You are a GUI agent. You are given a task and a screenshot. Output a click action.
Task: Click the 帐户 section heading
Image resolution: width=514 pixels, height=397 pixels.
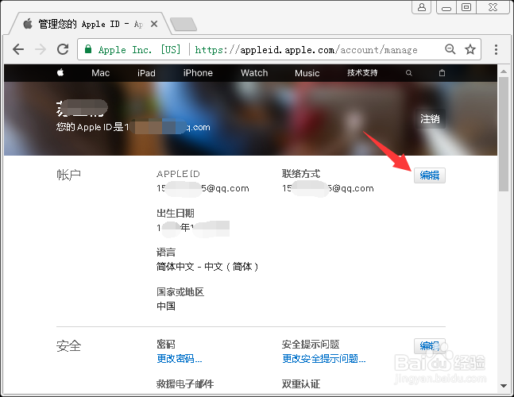pyautogui.click(x=68, y=175)
